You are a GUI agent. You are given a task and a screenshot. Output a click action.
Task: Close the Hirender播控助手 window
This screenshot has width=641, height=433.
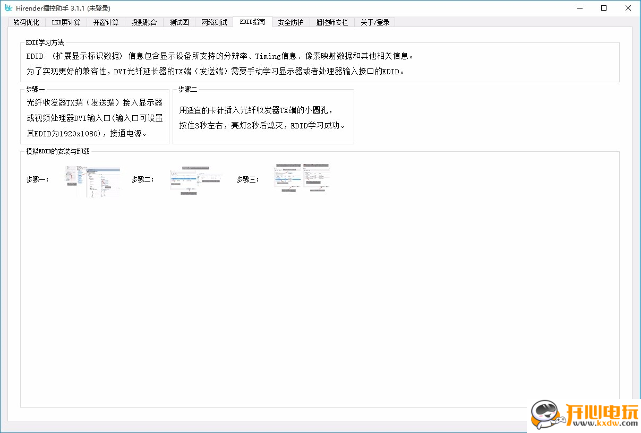[628, 8]
